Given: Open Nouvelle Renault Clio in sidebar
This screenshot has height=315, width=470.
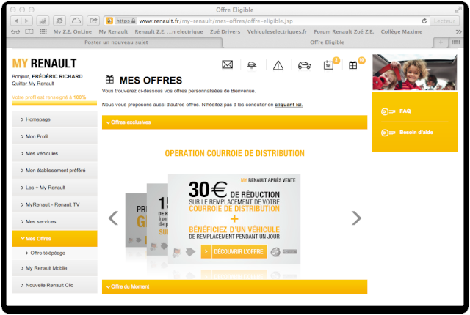Looking at the screenshot, I should pos(54,285).
